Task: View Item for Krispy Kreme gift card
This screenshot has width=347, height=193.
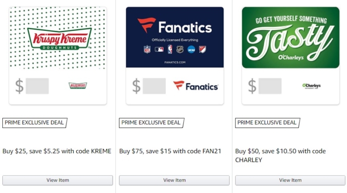Action: click(x=57, y=180)
